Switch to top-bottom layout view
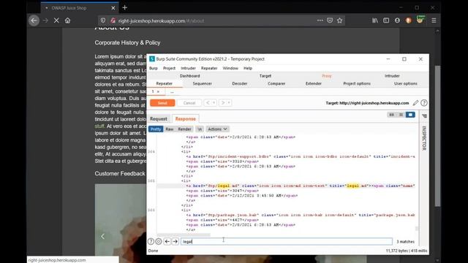This screenshot has height=263, width=468. click(x=401, y=115)
